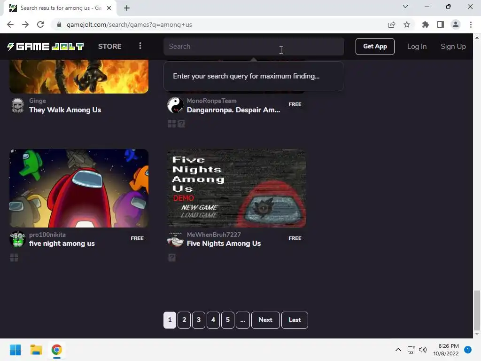Jump to the Last results page
The height and width of the screenshot is (361, 481).
point(295,320)
